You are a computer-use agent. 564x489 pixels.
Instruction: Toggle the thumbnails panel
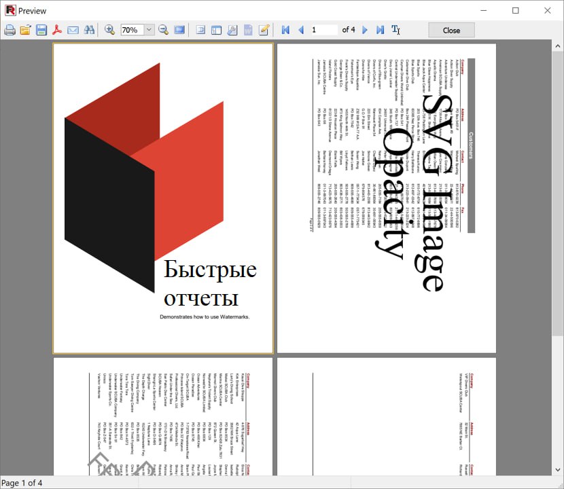[x=216, y=30]
